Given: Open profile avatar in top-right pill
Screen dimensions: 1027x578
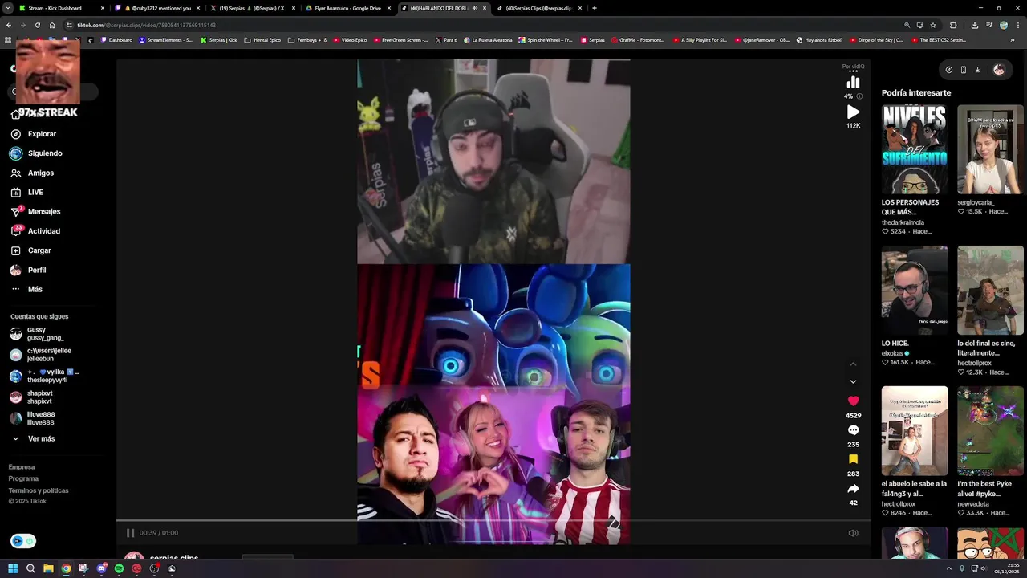Looking at the screenshot, I should click(x=999, y=70).
